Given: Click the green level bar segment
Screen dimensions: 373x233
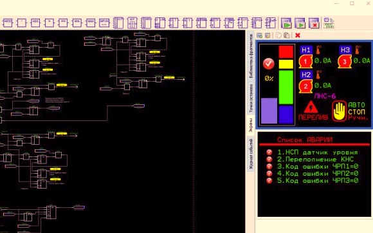Looking at the screenshot, I should coord(286,87).
